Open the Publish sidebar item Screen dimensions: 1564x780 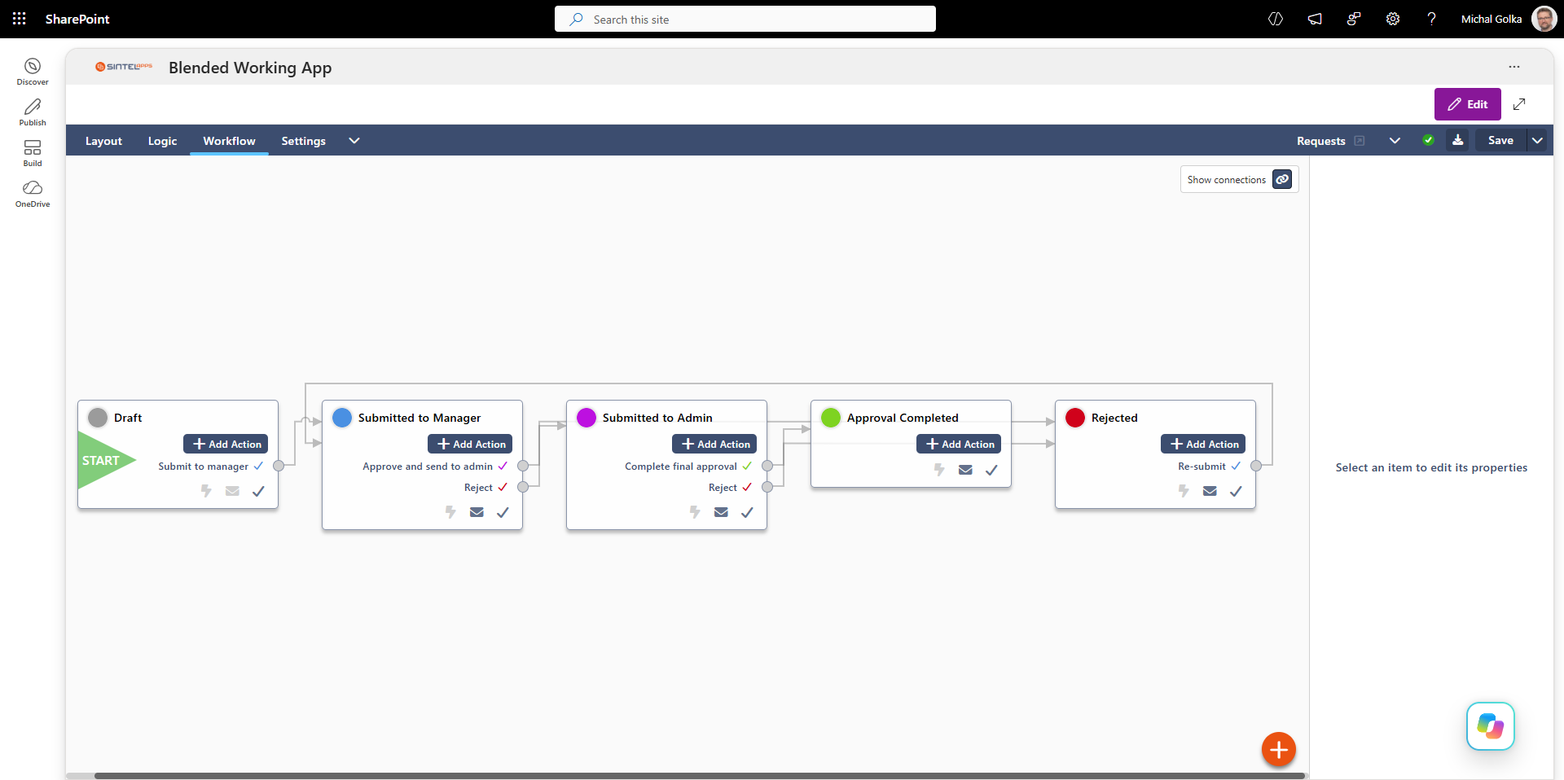33,112
